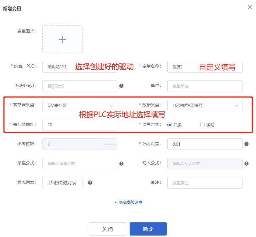This screenshot has height=237, width=256.
Task: Decrease 小数位数 with down arrow
Action: [111, 147]
